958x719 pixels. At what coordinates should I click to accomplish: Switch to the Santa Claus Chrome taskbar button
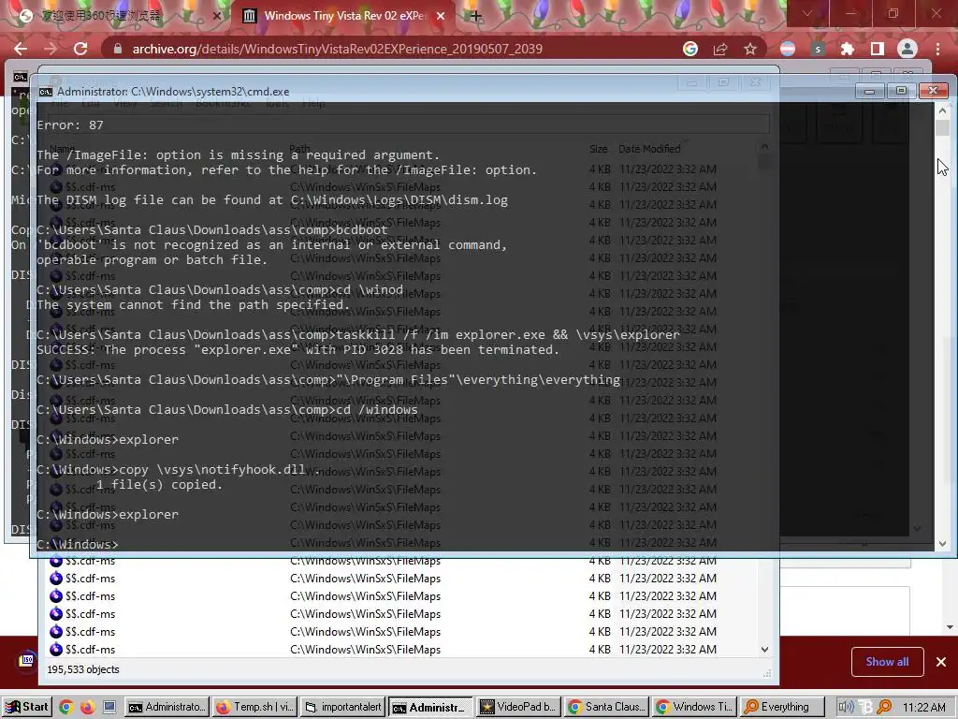point(606,707)
